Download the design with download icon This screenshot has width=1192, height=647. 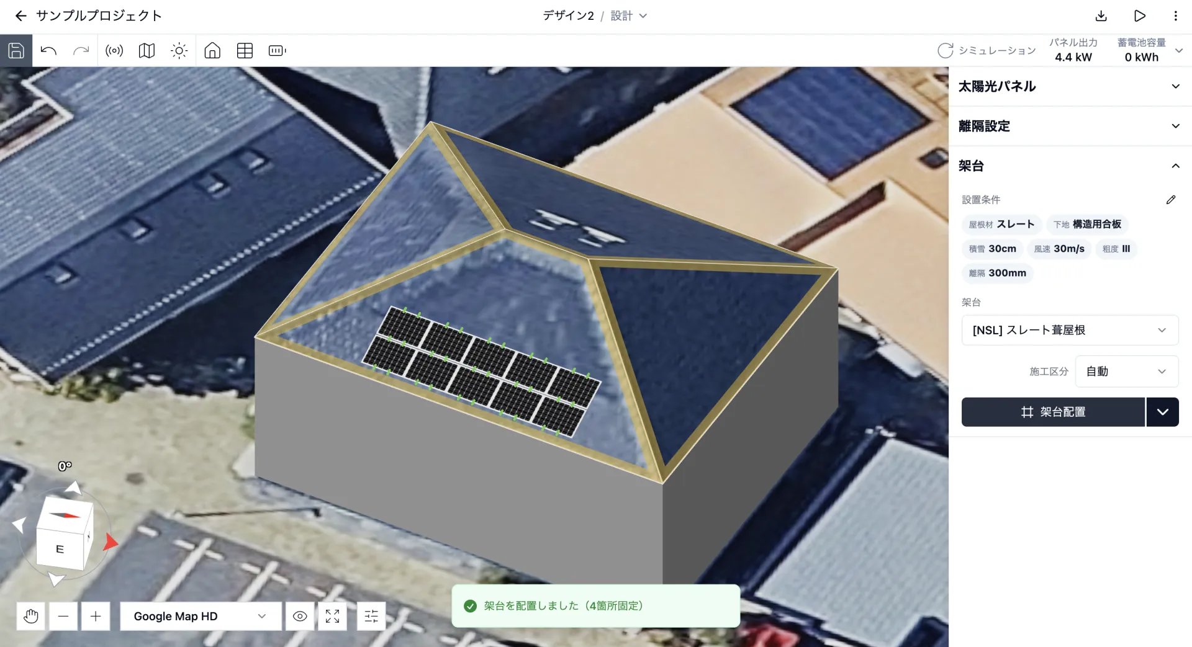[x=1101, y=16]
